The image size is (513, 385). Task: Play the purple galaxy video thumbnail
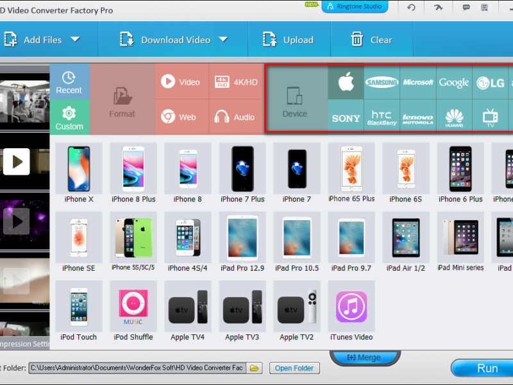[17, 221]
